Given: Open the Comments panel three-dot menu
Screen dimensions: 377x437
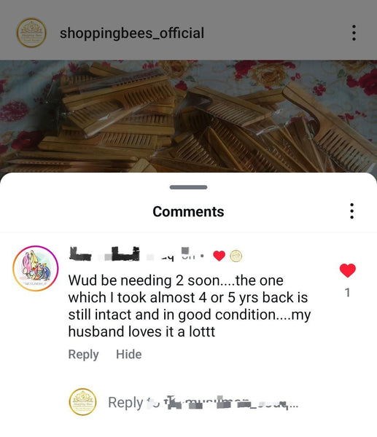Looking at the screenshot, I should pyautogui.click(x=351, y=211).
